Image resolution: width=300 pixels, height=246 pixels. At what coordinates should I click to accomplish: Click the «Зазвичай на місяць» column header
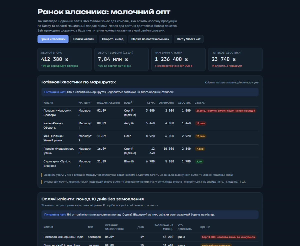click(164, 227)
